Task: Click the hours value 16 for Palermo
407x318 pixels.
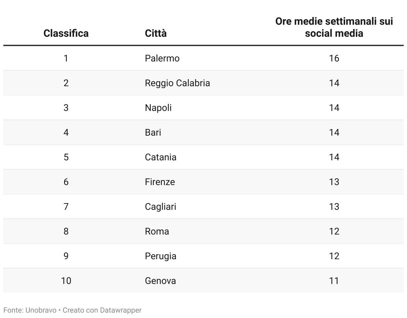Action: (x=334, y=58)
